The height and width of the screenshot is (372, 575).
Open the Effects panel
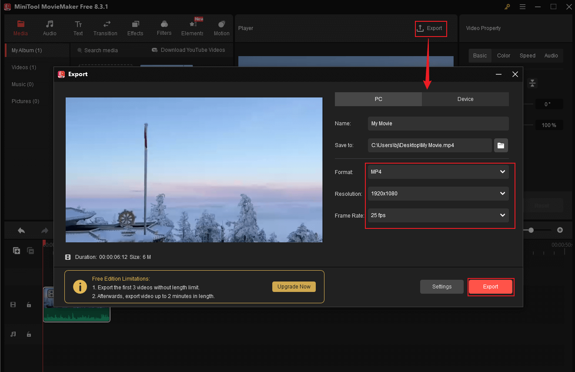point(135,28)
